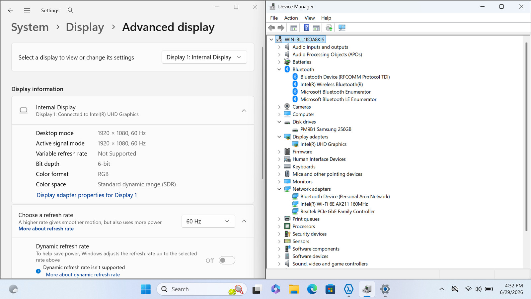Open the display selection dropdown
Viewport: 531px width, 299px height.
point(204,57)
